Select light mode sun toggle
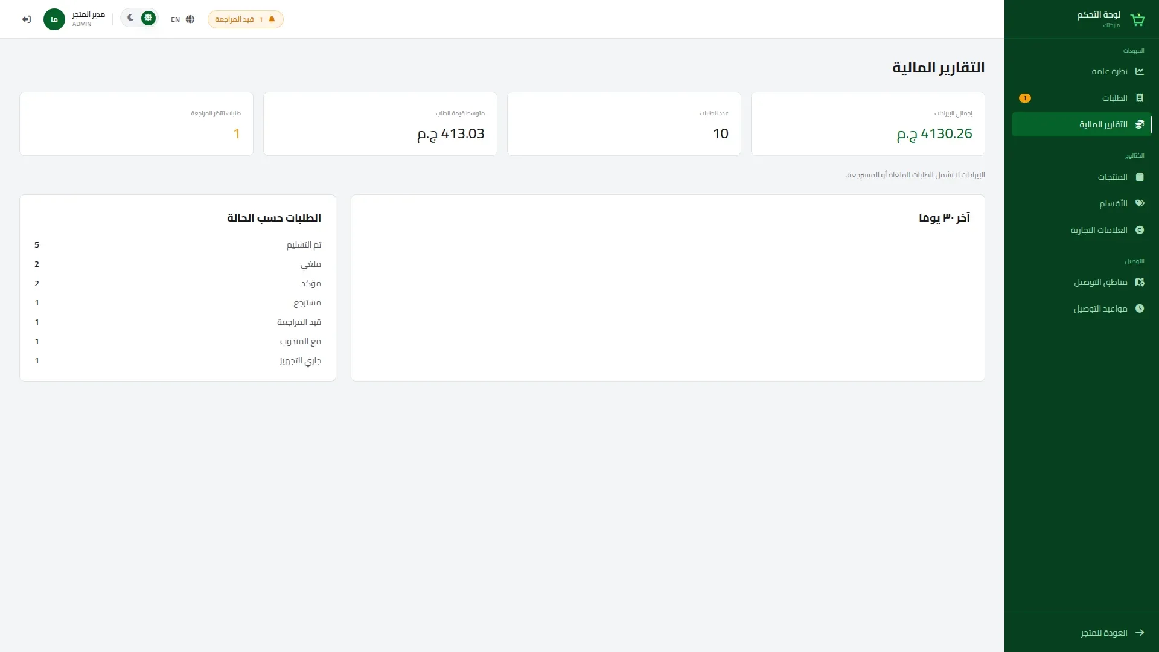This screenshot has width=1159, height=652. pos(148,18)
